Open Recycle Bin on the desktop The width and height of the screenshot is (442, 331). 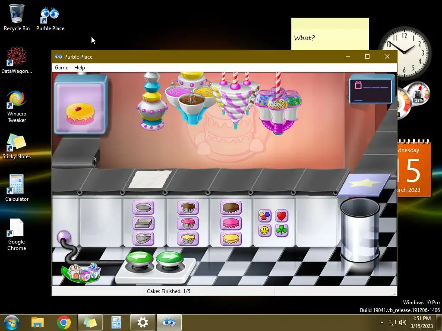point(17,17)
